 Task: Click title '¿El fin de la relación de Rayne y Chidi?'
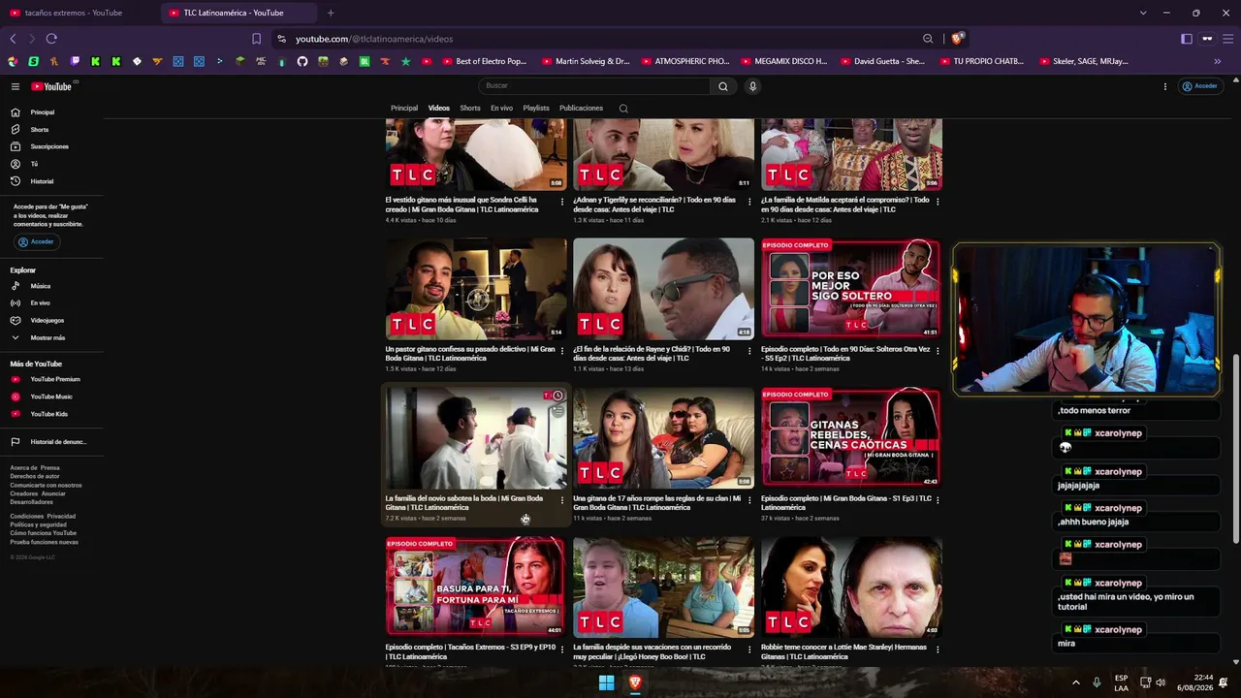652,354
